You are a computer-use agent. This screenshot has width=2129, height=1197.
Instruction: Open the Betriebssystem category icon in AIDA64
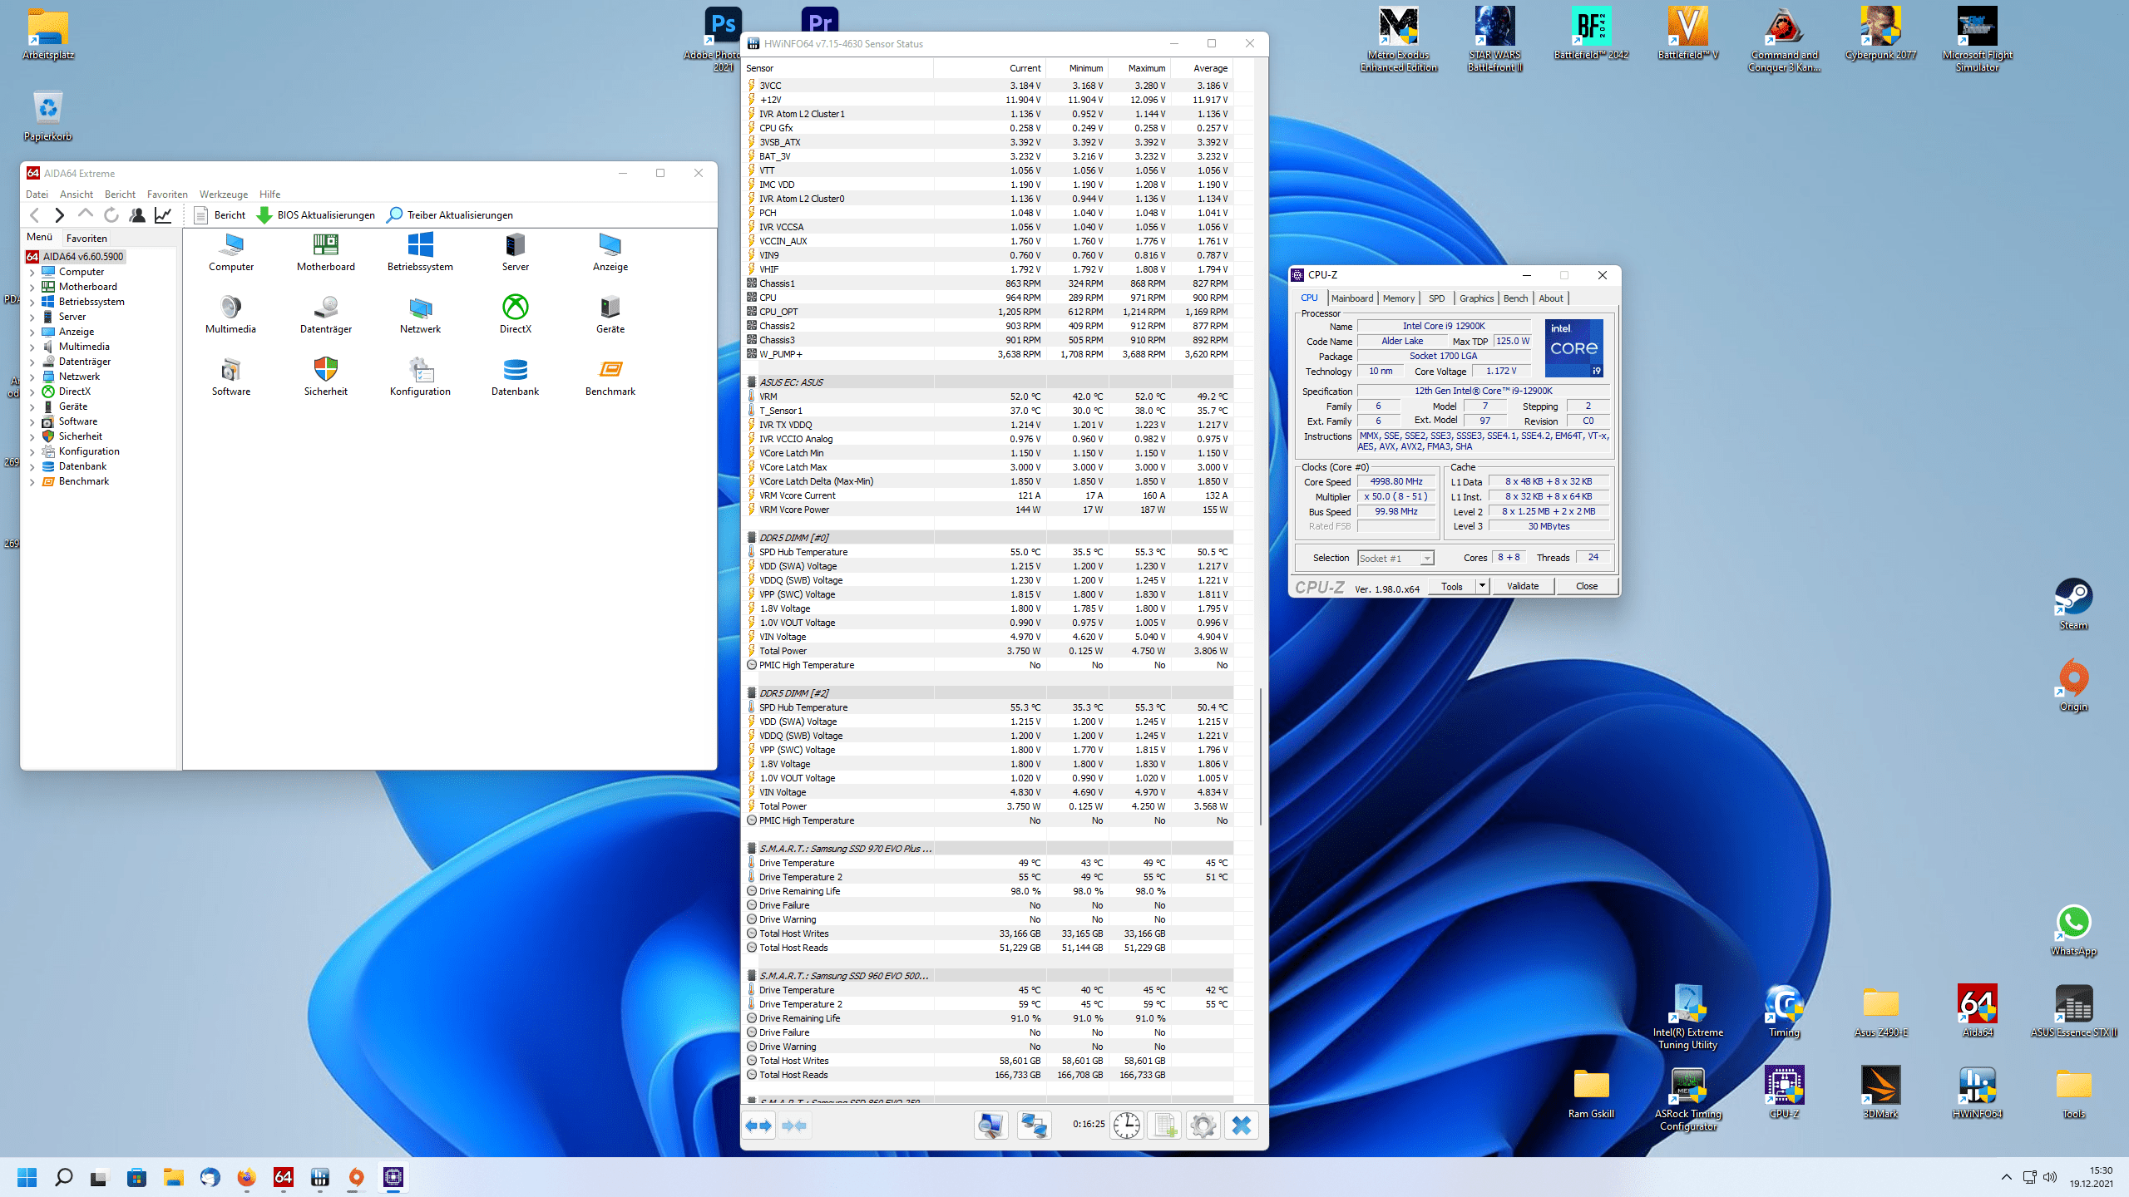(x=420, y=252)
